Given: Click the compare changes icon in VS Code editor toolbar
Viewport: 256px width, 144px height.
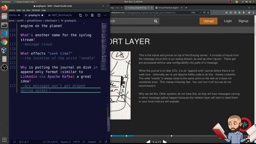Looking at the screenshot, I should click(80, 15).
